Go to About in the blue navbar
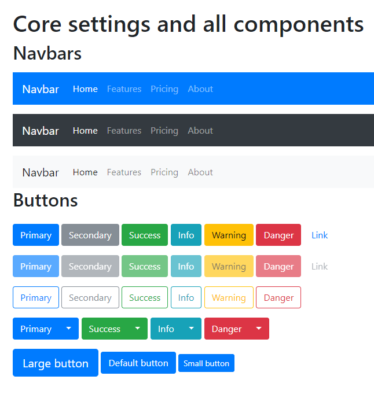374x398 pixels. 200,89
